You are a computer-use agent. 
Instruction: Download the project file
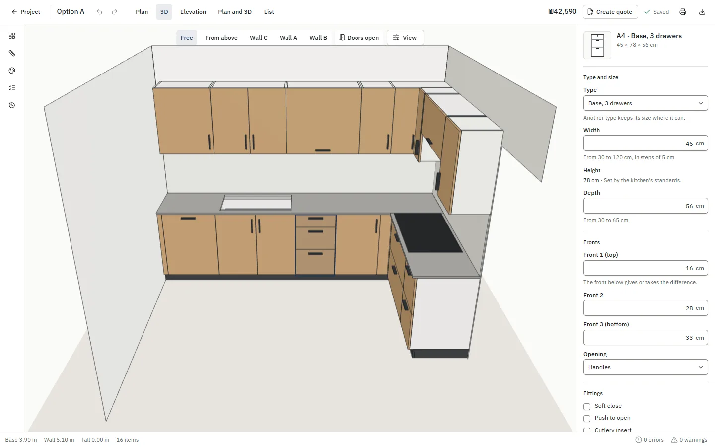pyautogui.click(x=702, y=12)
